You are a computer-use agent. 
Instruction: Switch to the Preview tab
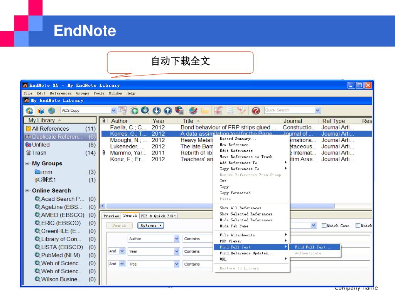pos(111,216)
